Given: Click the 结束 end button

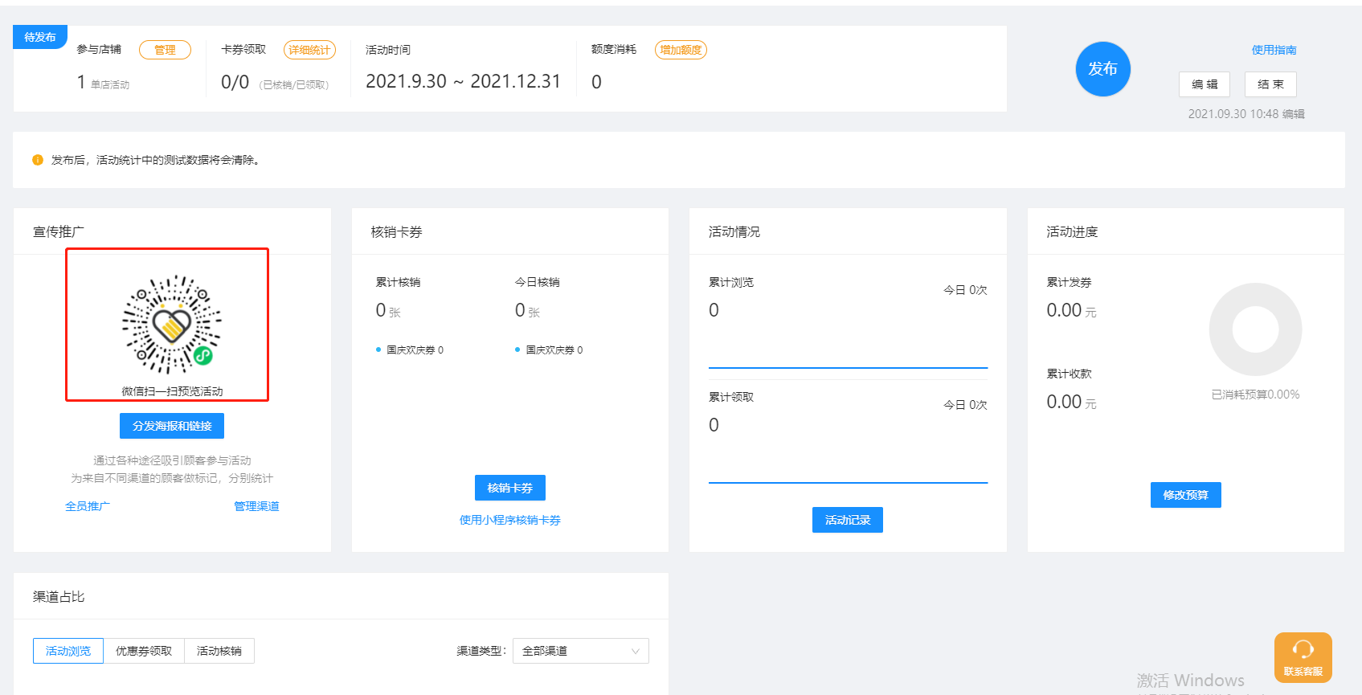Looking at the screenshot, I should (1270, 84).
